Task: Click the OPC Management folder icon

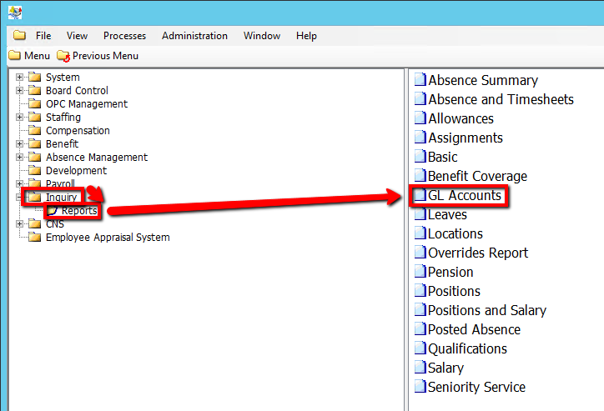Action: click(x=34, y=104)
